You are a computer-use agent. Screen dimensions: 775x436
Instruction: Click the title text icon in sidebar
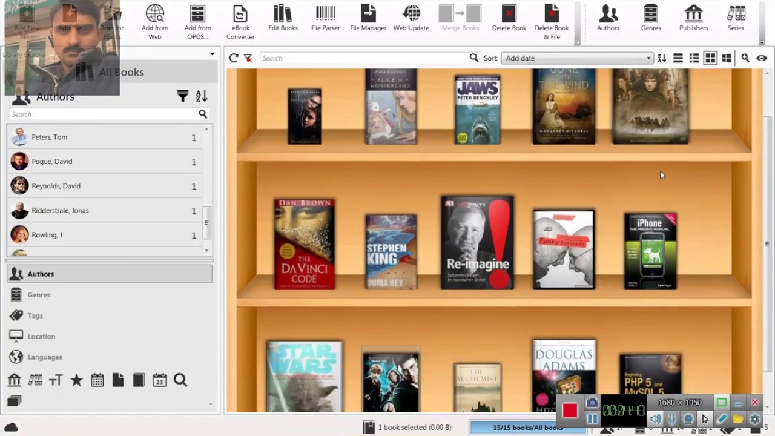pos(56,380)
